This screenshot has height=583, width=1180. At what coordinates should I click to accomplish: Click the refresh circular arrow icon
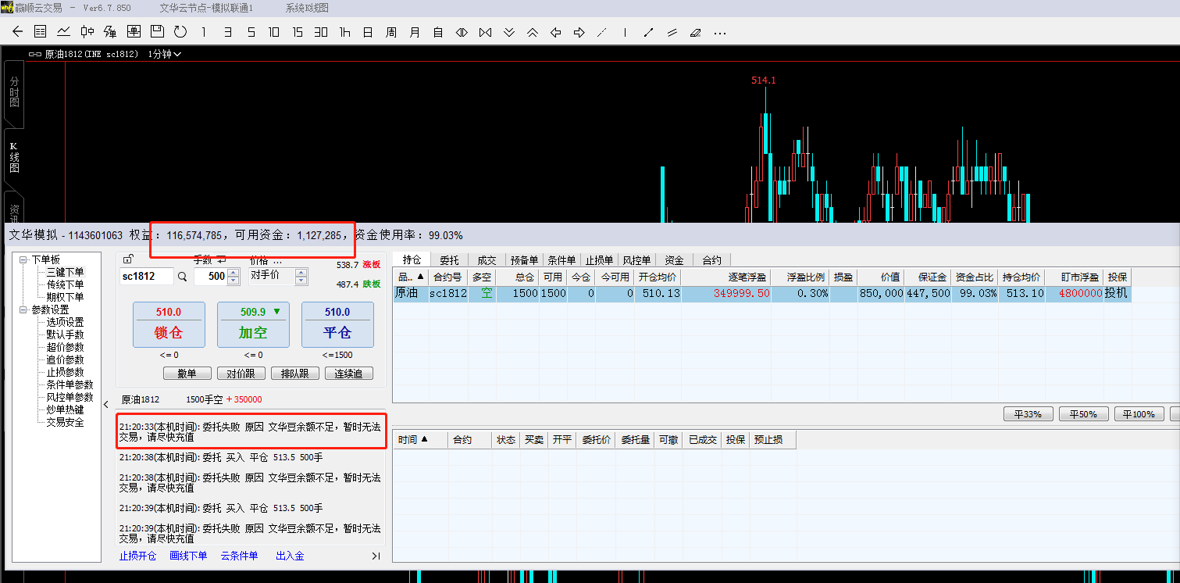pyautogui.click(x=180, y=32)
